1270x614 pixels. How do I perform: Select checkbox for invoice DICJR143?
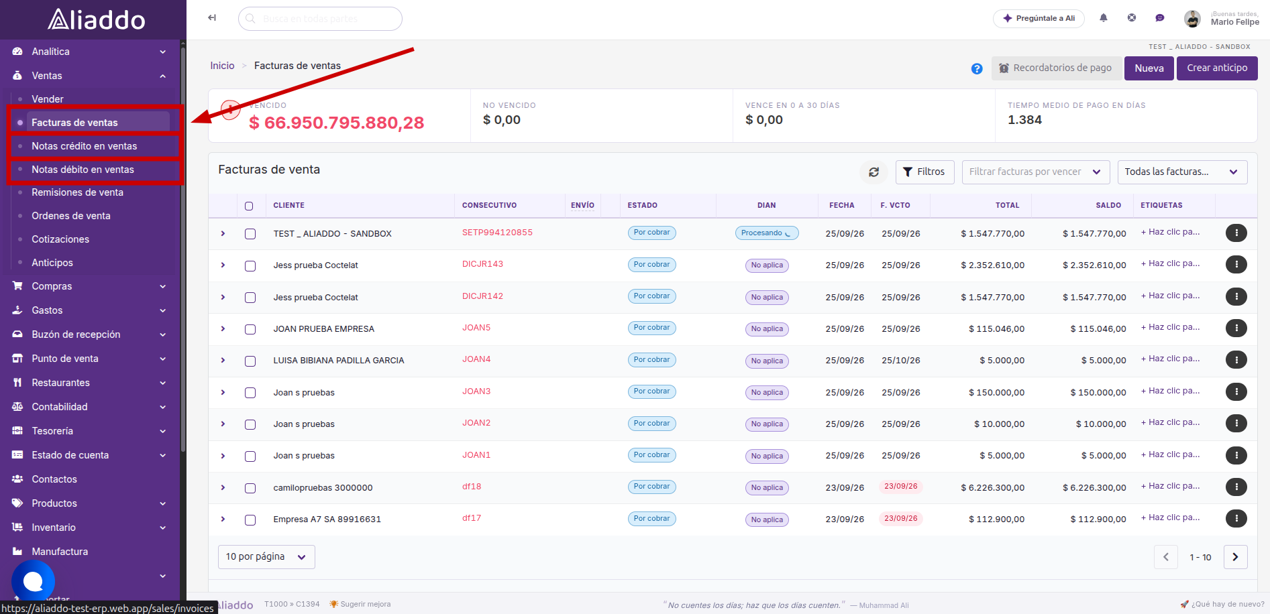coord(250,266)
